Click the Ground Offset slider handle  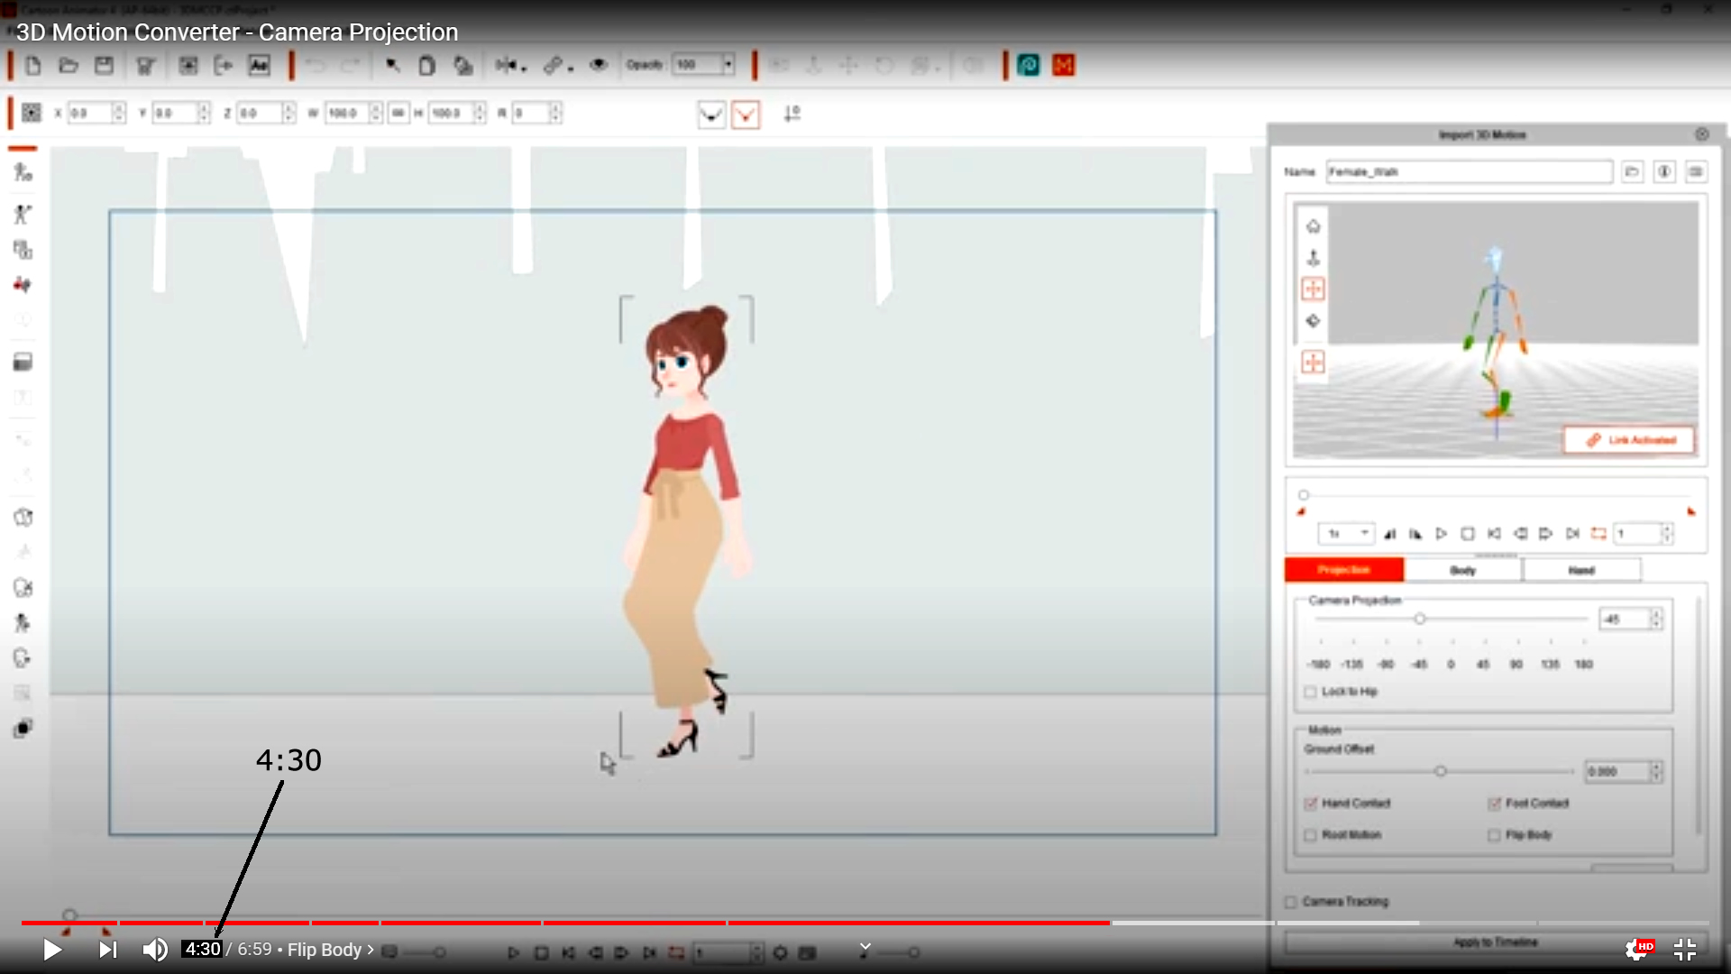[x=1440, y=771]
